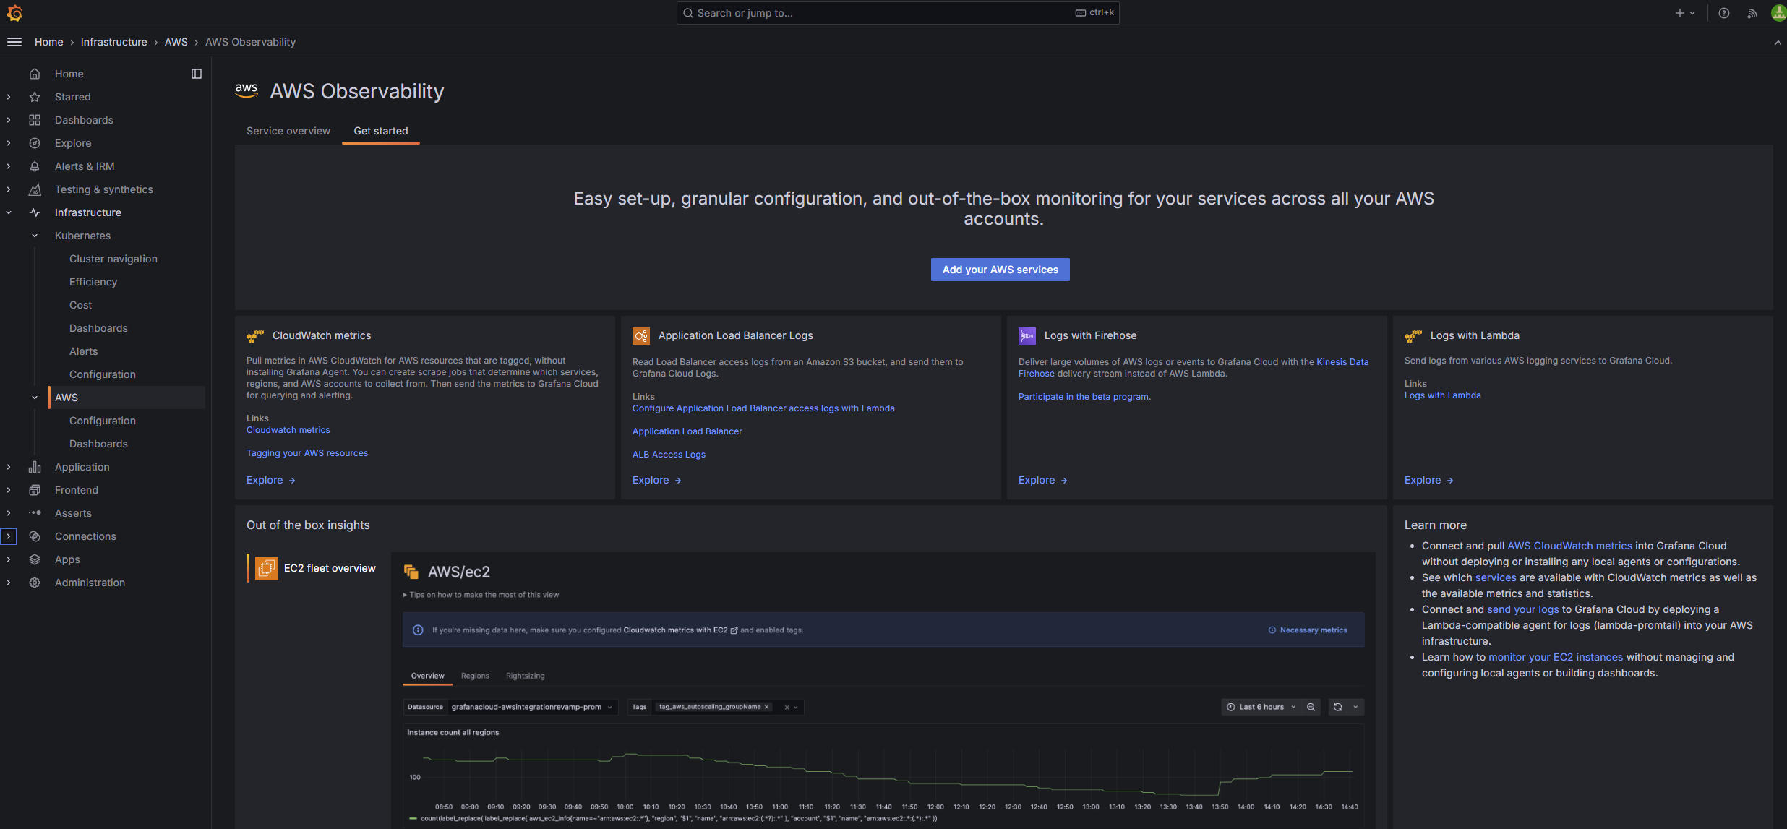
Task: Click the refresh dashboard icon
Action: pos(1337,707)
